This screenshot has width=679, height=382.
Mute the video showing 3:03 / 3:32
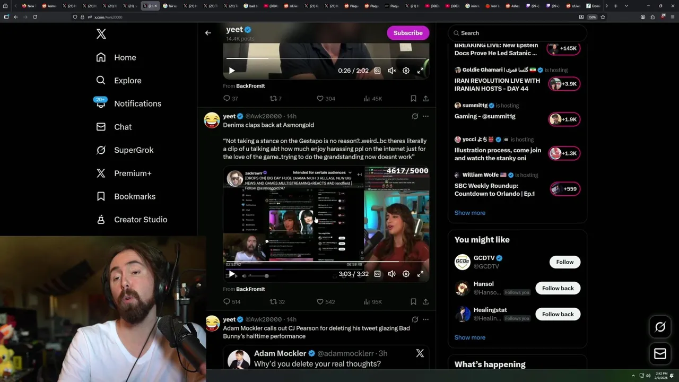click(391, 274)
